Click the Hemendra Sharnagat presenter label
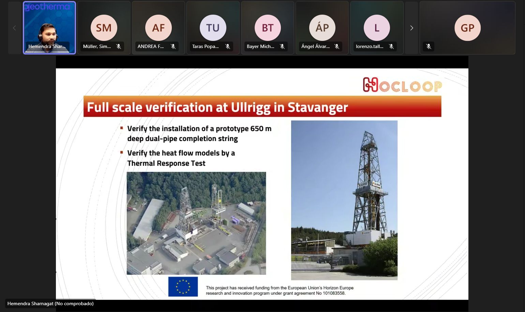Screen dimensions: 525x312 50,303
